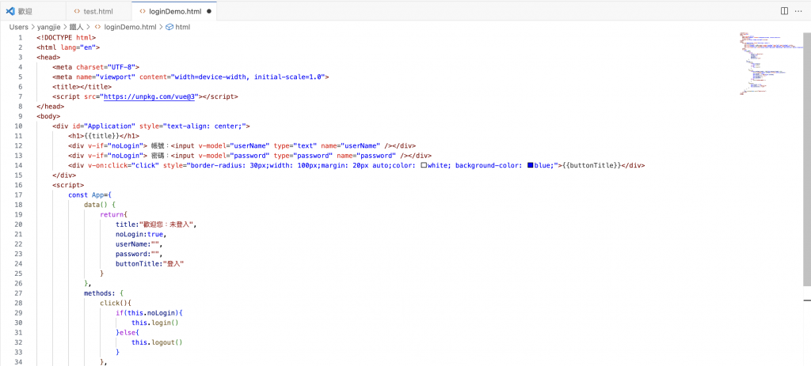Viewport: 811px width, 366px height.
Task: Click line number 27 in the gutter
Action: [x=19, y=293]
